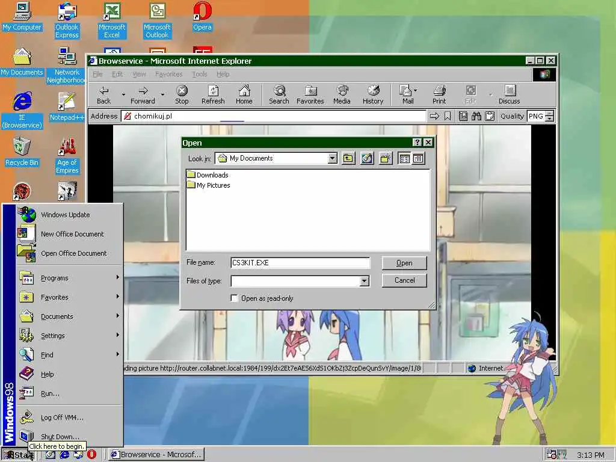Switch Open dialog to Details view
The height and width of the screenshot is (462, 616).
(419, 158)
